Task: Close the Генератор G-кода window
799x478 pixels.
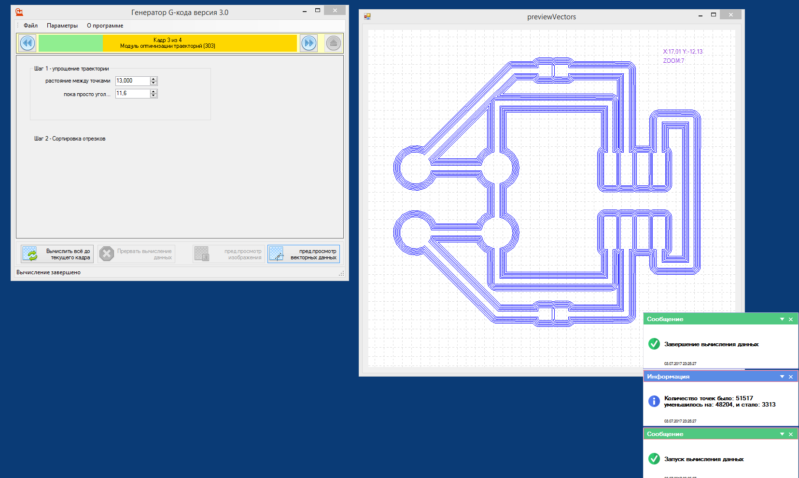Action: point(335,10)
